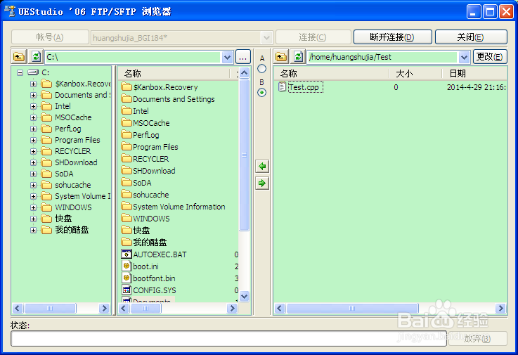This screenshot has width=518, height=355.
Task: Click Intel folder icon in file list
Action: coord(127,111)
